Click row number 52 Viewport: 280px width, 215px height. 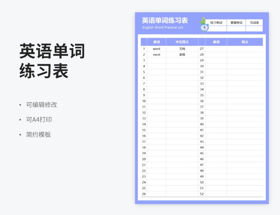pyautogui.click(x=202, y=194)
